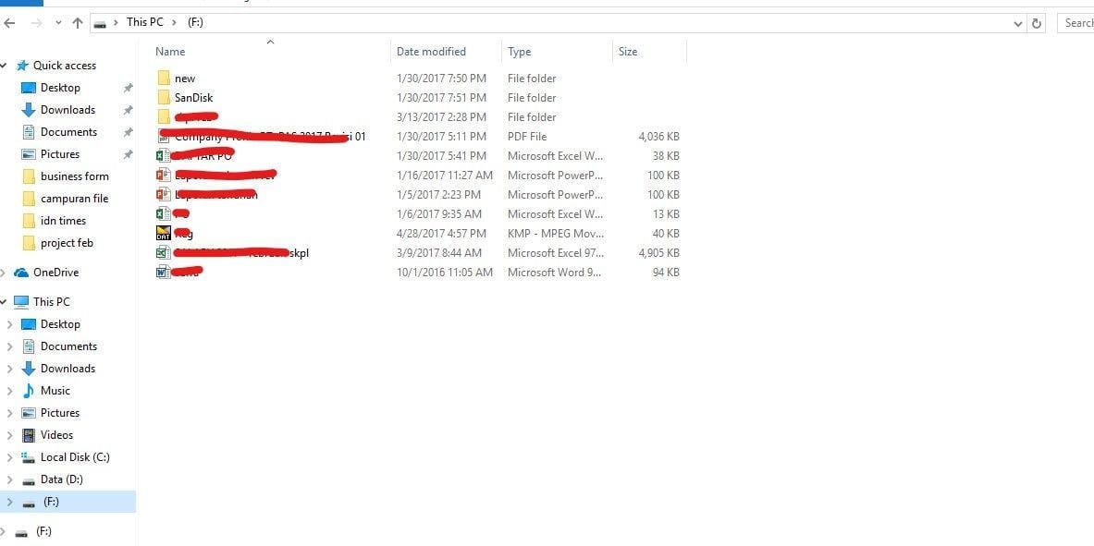Click 'This PC' in breadcrumb path

144,22
